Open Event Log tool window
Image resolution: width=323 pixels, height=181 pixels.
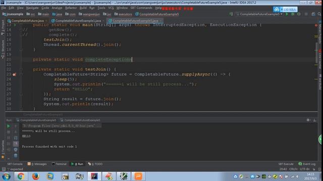tap(307, 164)
